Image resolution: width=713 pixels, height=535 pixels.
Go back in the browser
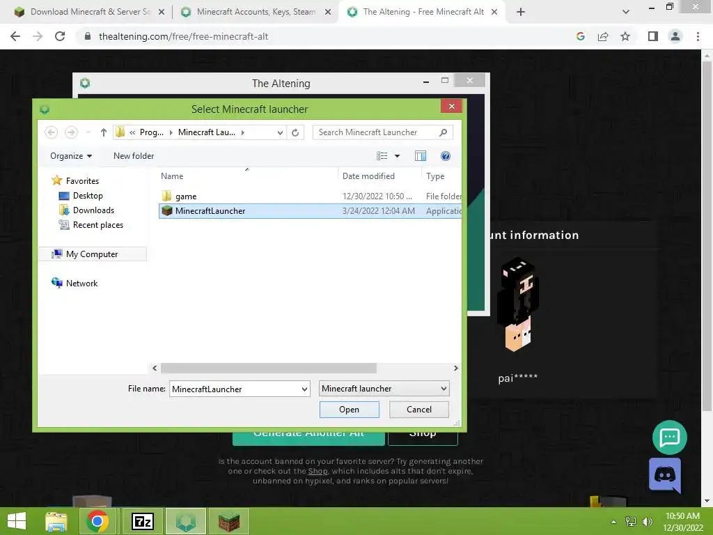(15, 36)
